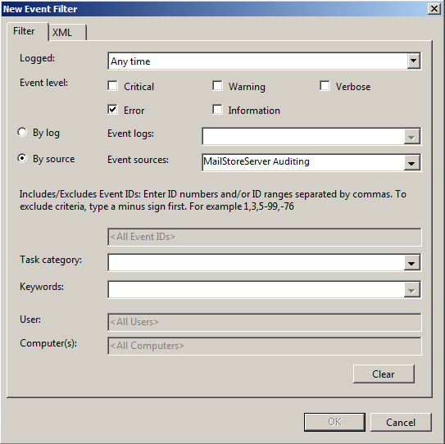
Task: Click the All Users input field
Action: (265, 322)
